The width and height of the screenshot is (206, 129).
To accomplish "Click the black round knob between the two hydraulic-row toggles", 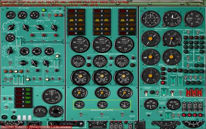I will (152, 92).
